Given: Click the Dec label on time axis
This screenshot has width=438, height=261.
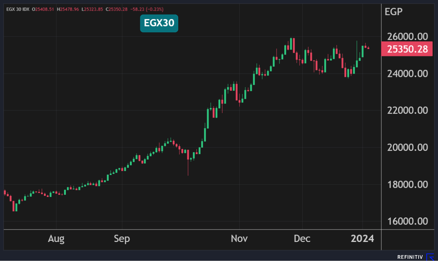Looking at the screenshot, I should (302, 239).
